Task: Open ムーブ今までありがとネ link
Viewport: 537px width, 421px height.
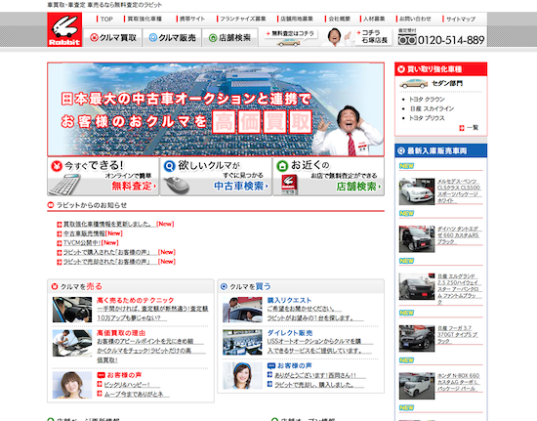Action: coord(134,394)
